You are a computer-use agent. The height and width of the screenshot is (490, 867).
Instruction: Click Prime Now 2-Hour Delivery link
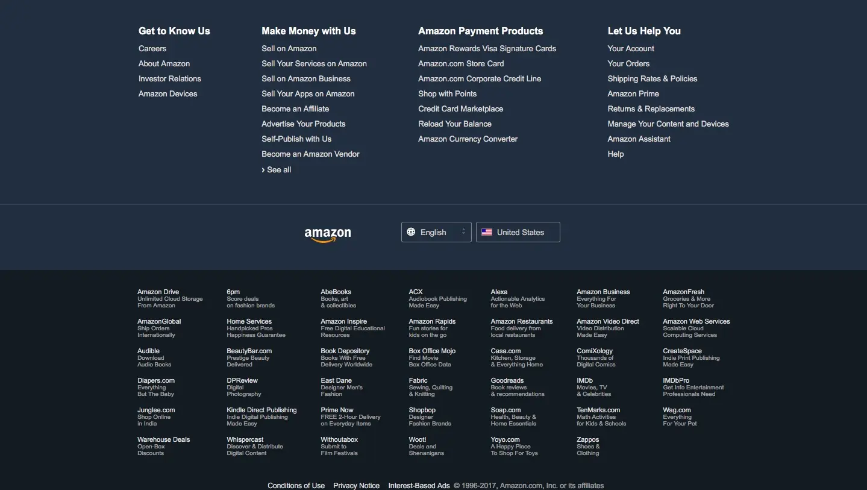tap(351, 416)
